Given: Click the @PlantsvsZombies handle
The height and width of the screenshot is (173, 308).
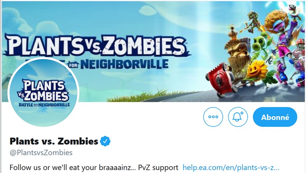Looking at the screenshot, I should coord(41,153).
